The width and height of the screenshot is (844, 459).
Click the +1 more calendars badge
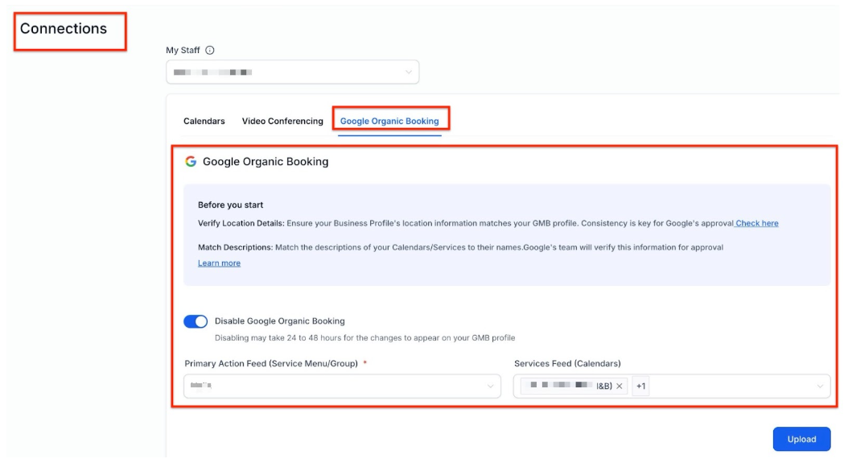coord(641,387)
